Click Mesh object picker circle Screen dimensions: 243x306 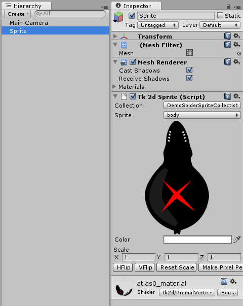[239, 53]
